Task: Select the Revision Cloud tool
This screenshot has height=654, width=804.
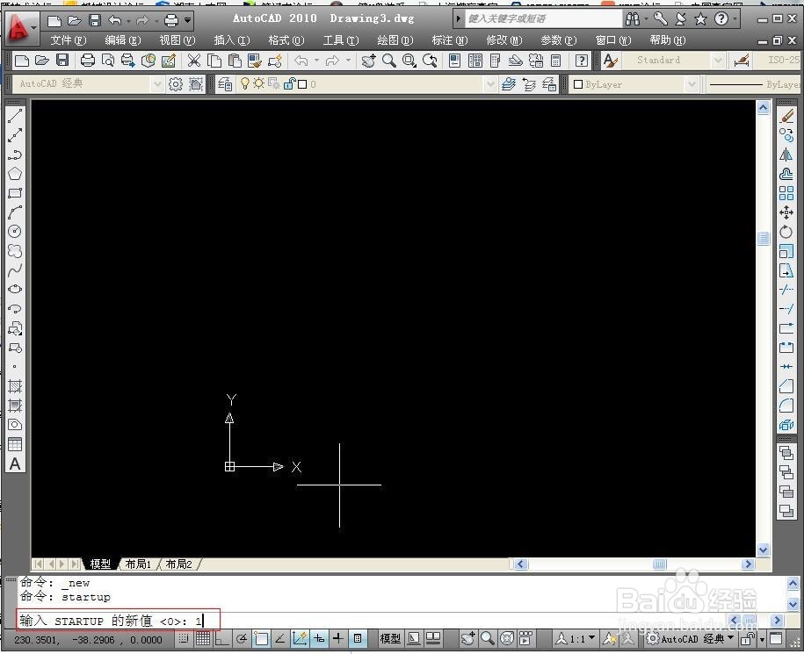Action: 15,251
